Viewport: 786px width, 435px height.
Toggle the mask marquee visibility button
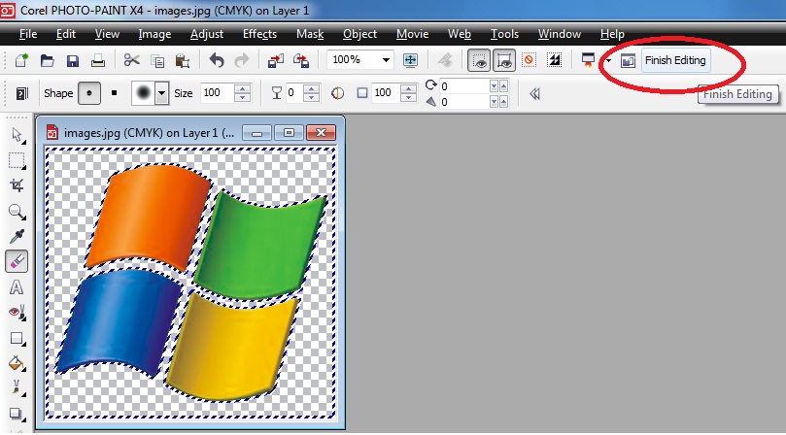coord(479,60)
